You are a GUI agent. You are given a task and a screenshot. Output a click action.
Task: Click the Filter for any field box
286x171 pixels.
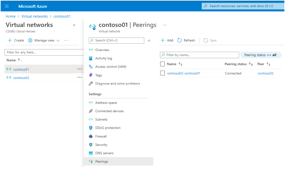44,52
